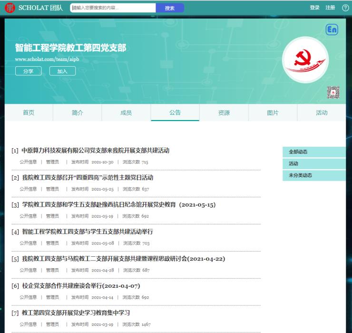Switch language with the En icon

(x=332, y=30)
